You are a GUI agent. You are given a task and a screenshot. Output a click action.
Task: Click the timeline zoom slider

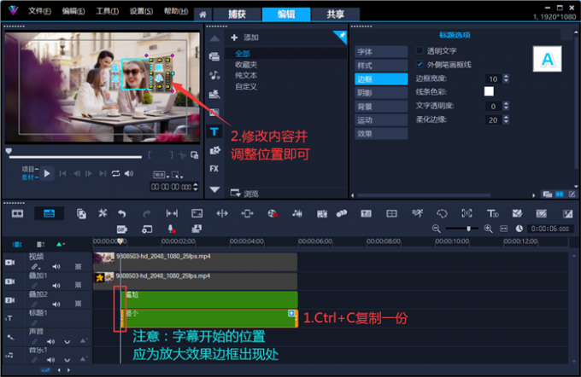(461, 229)
